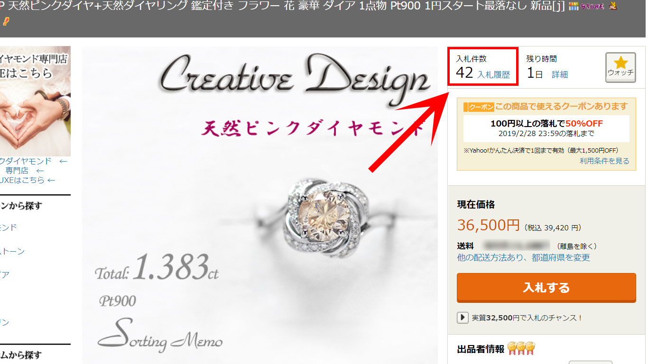The width and height of the screenshot is (648, 364).
Task: Click the heart-hands shop banner image
Action: tap(35, 101)
